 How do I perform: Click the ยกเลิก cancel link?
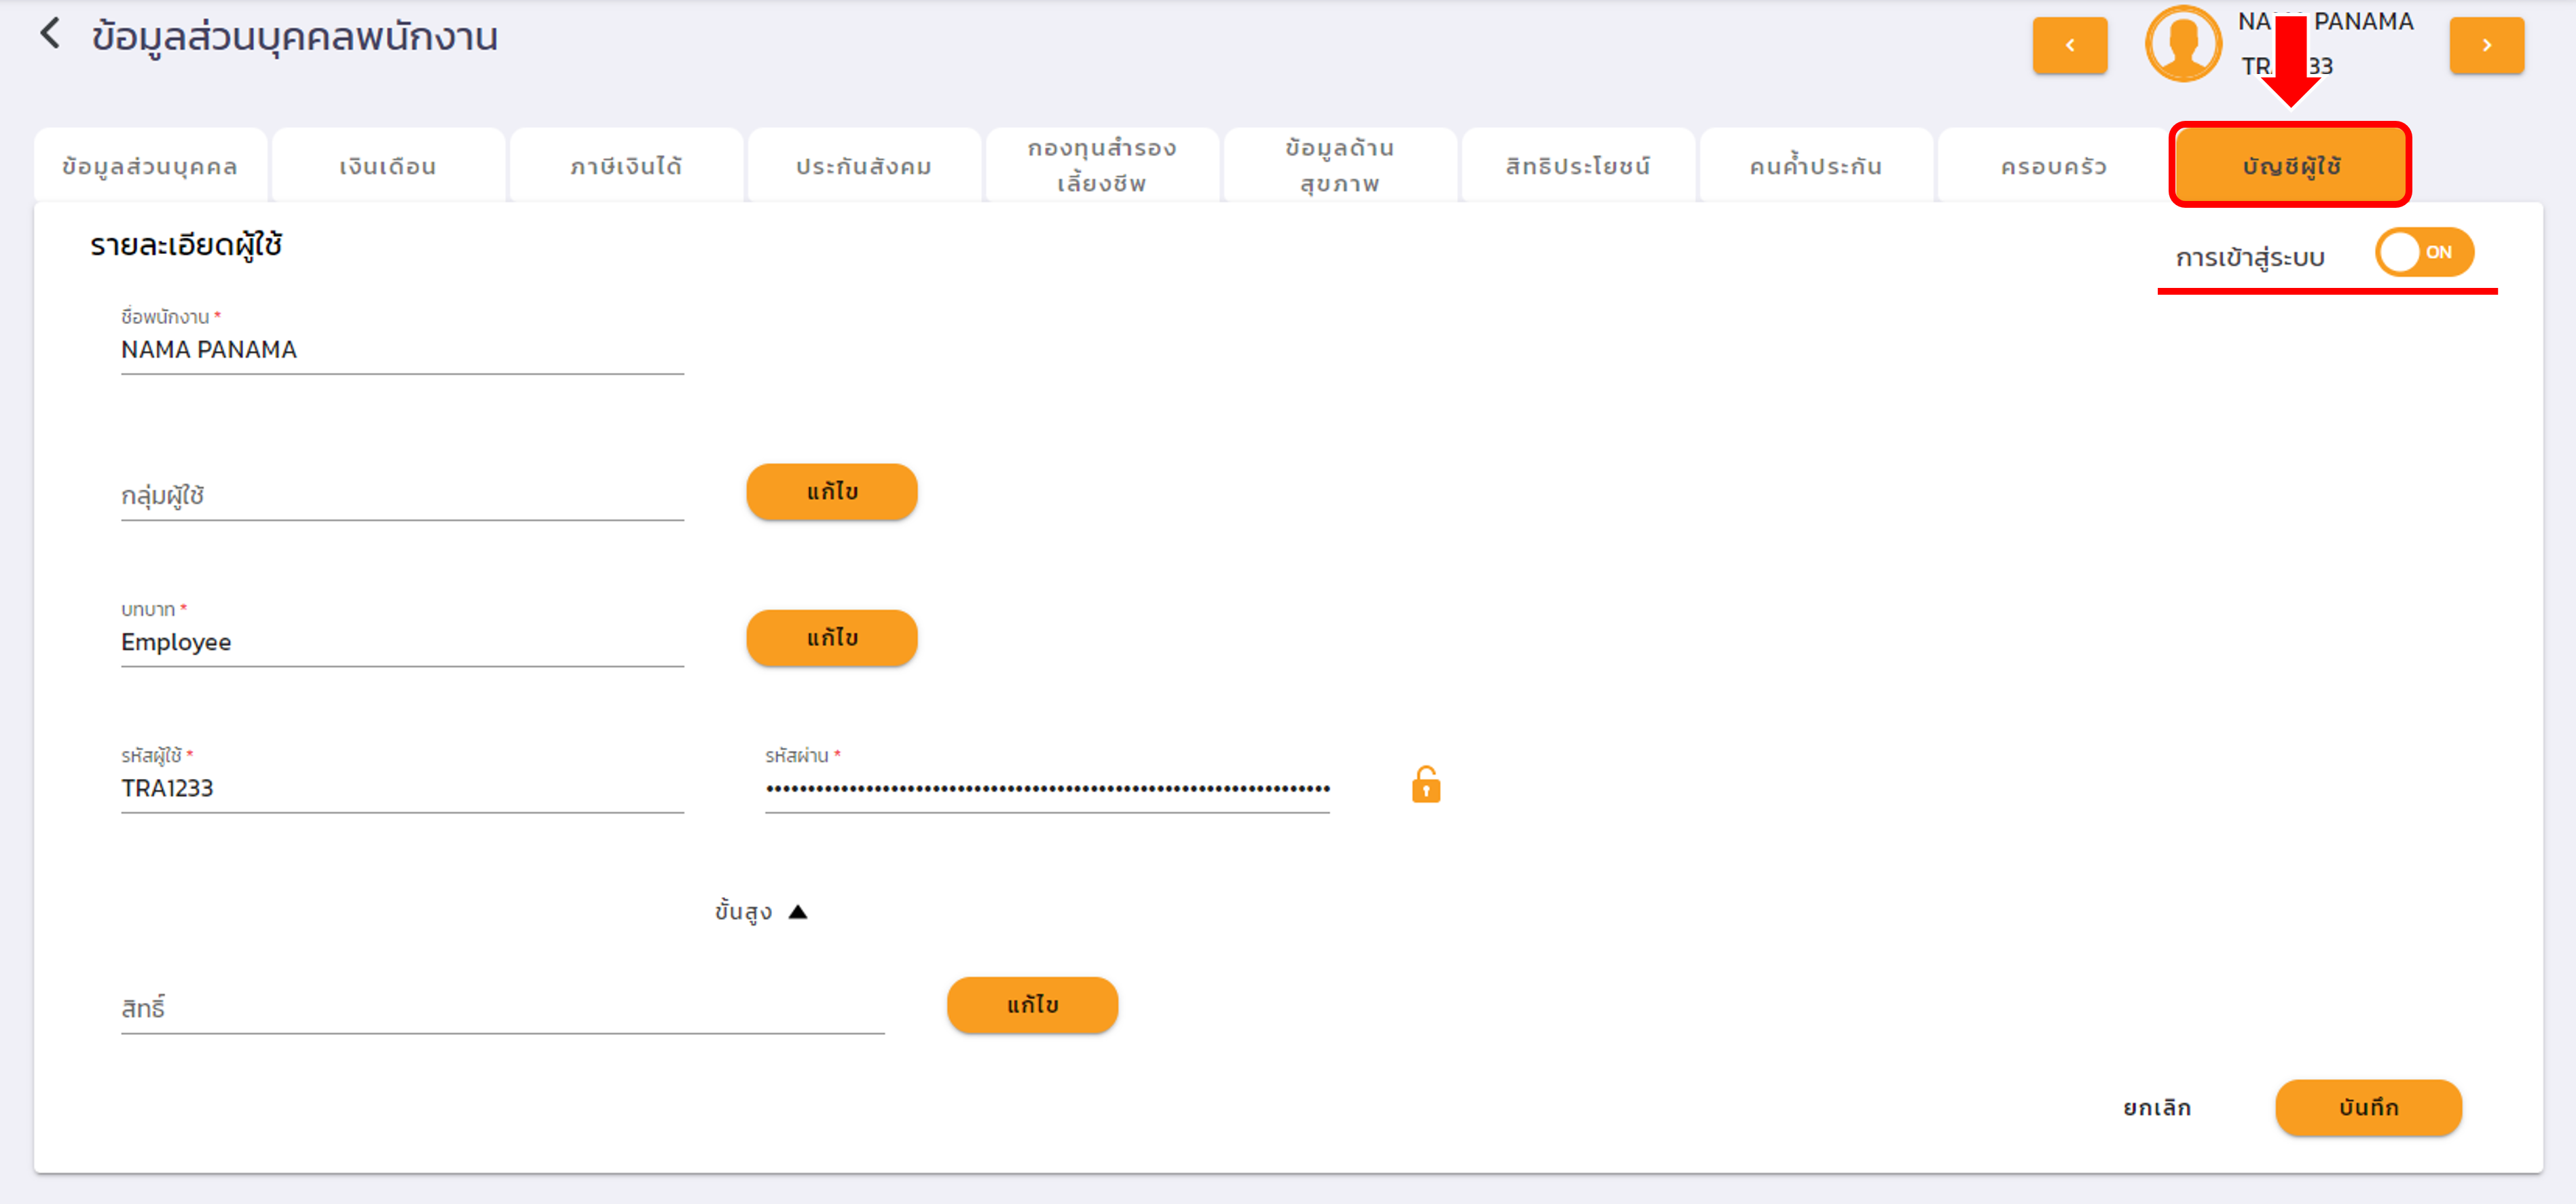click(2157, 1108)
